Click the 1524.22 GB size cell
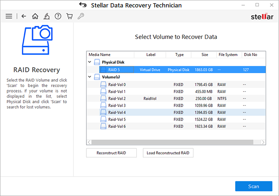The width and height of the screenshot is (279, 196). click(204, 120)
